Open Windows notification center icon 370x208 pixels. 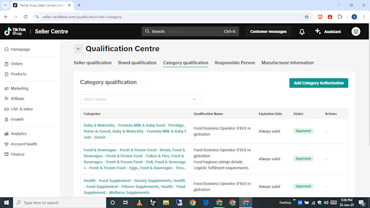(362, 203)
